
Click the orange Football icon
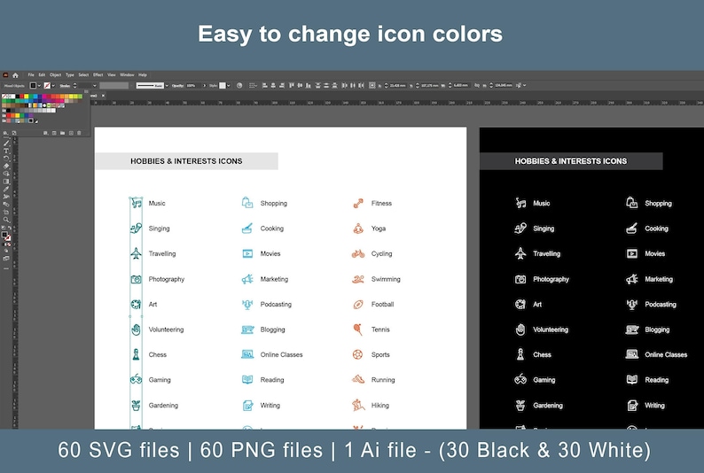[358, 305]
